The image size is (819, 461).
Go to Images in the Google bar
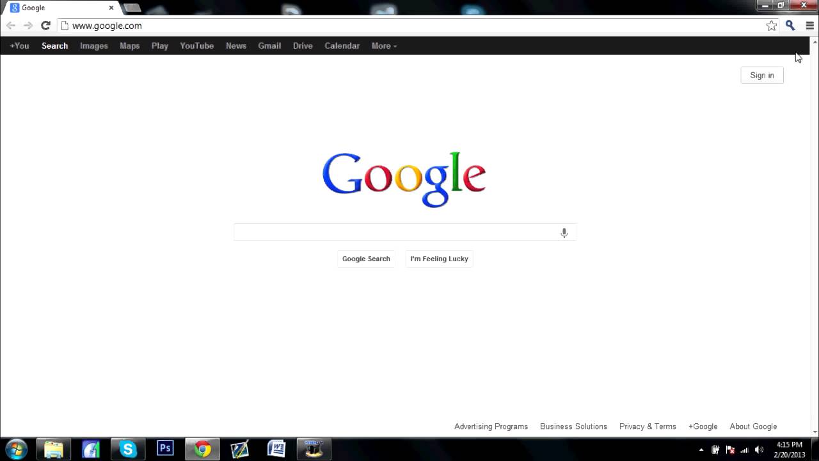pos(93,46)
